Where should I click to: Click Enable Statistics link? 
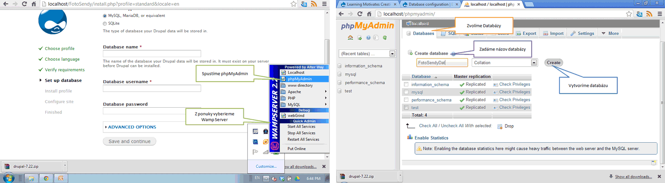pyautogui.click(x=431, y=138)
